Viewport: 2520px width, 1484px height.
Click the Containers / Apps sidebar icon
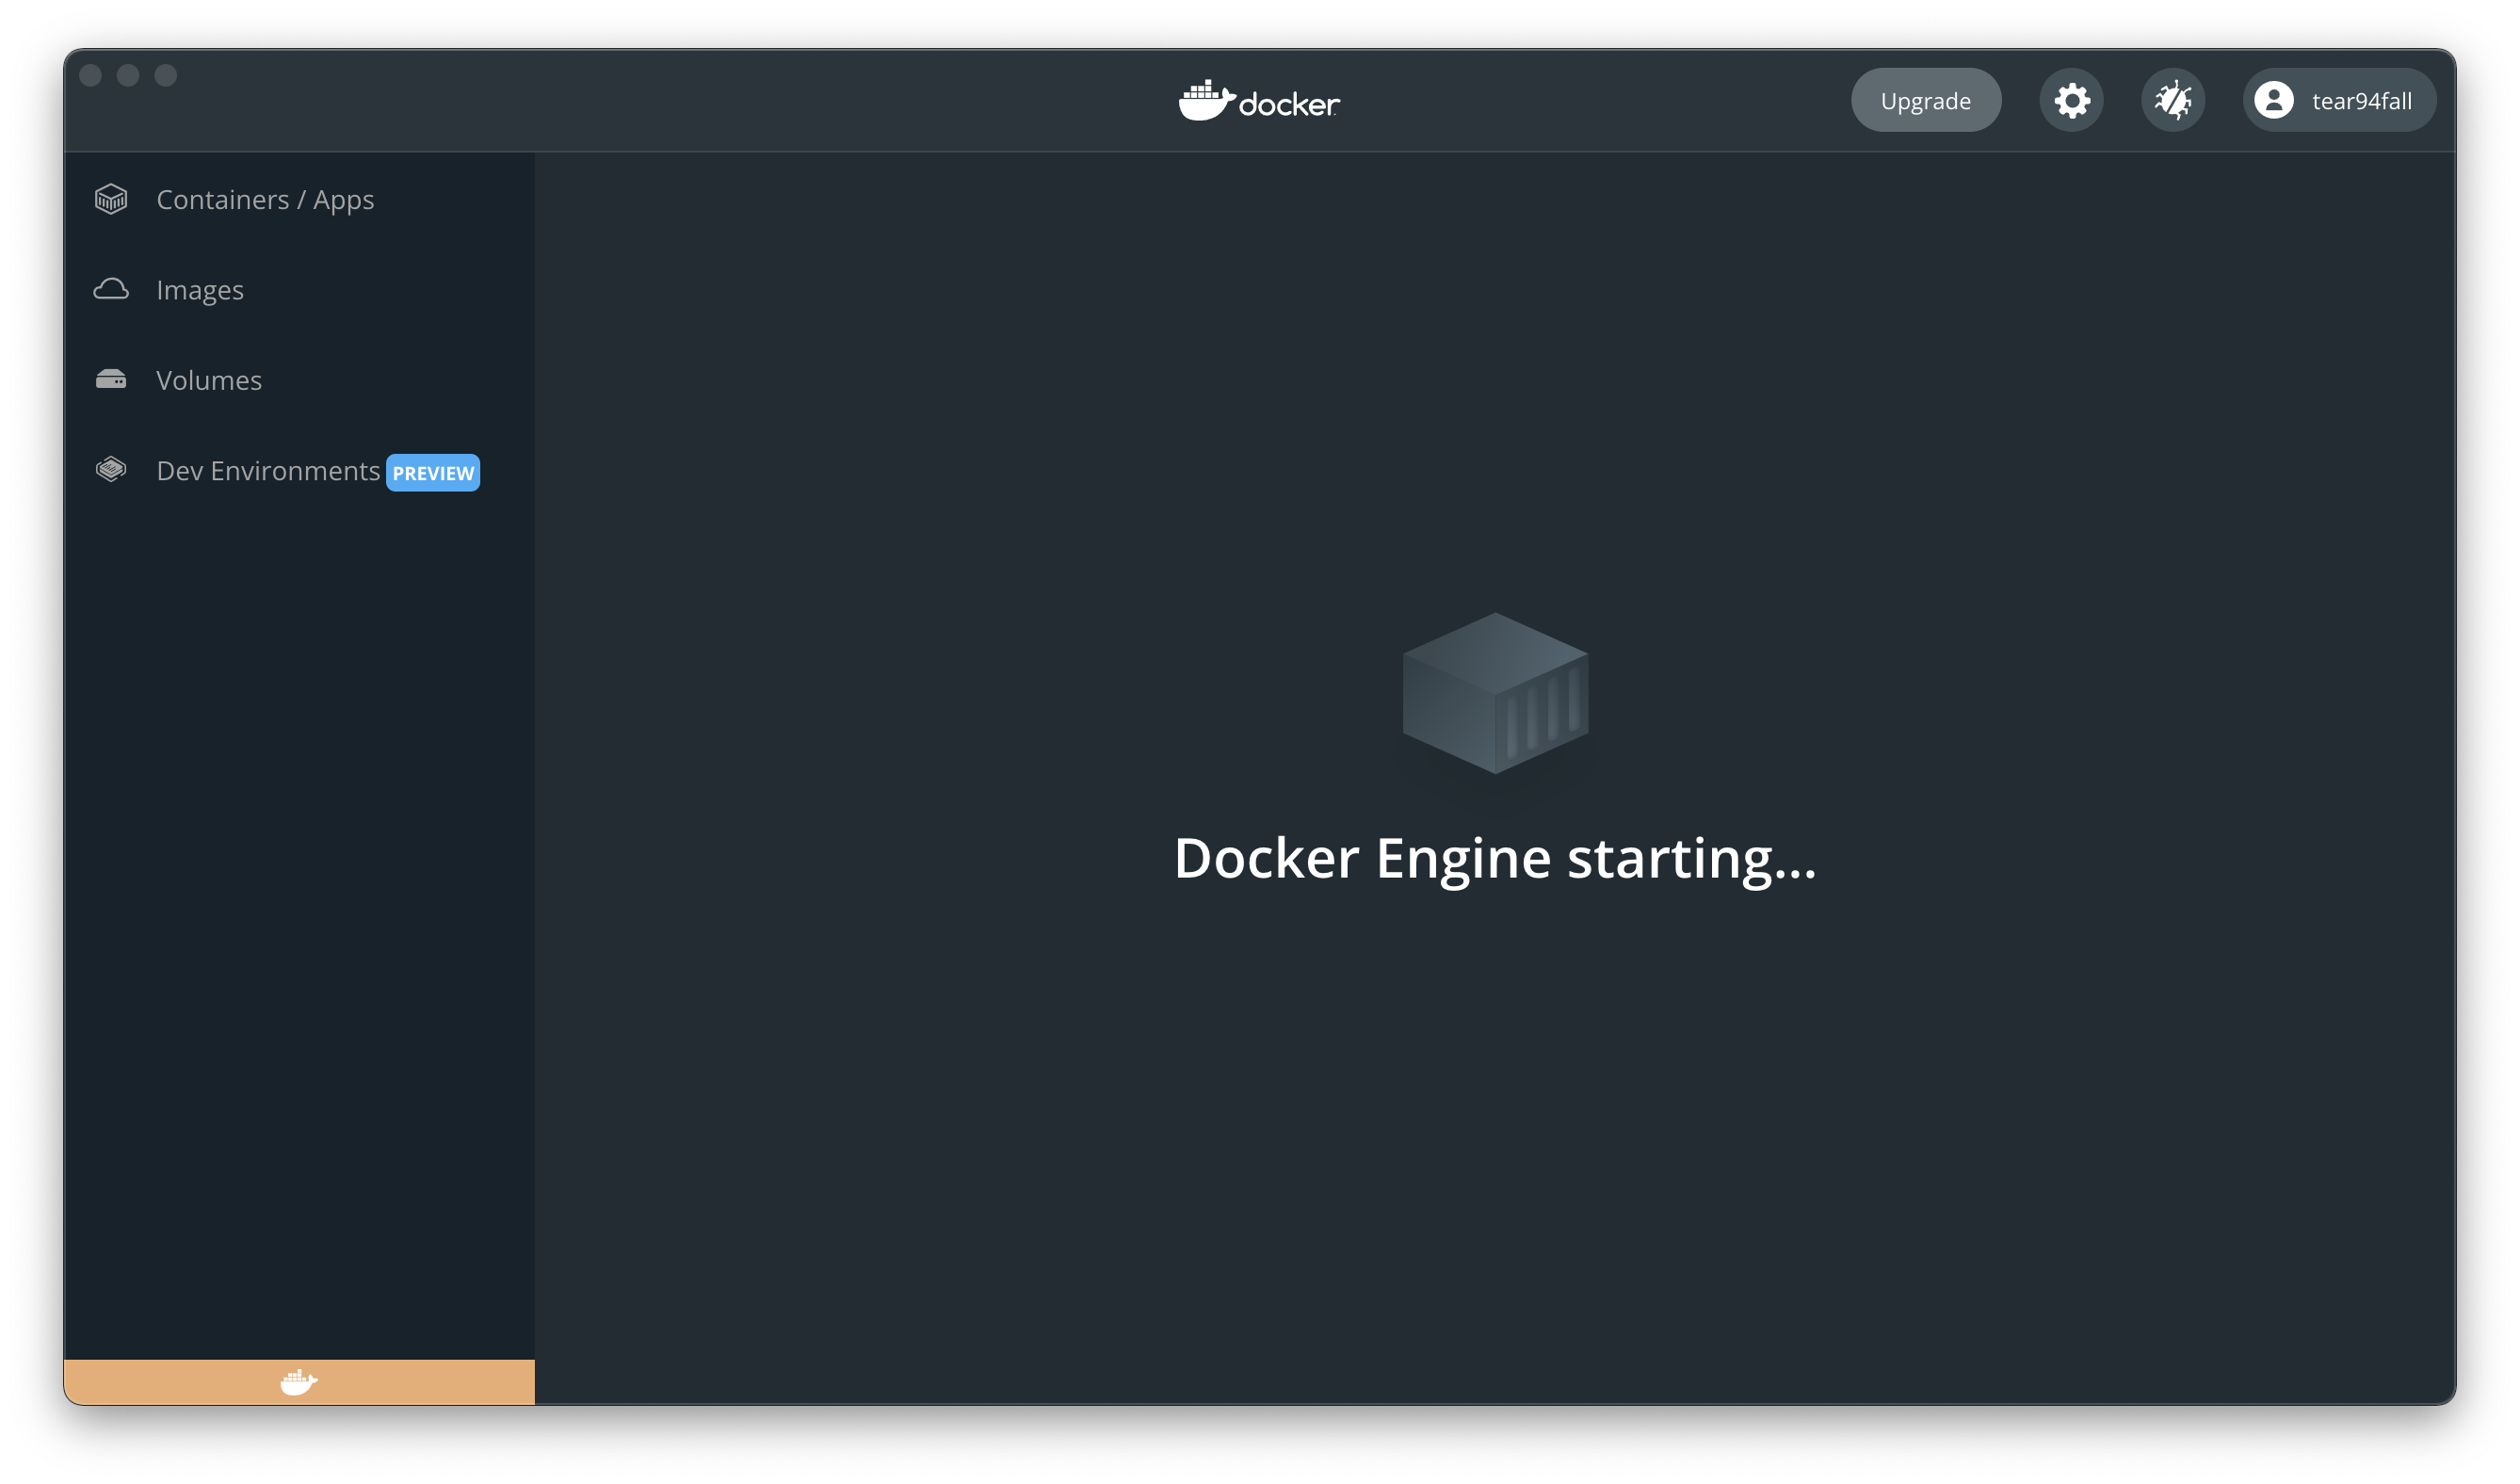coord(111,199)
